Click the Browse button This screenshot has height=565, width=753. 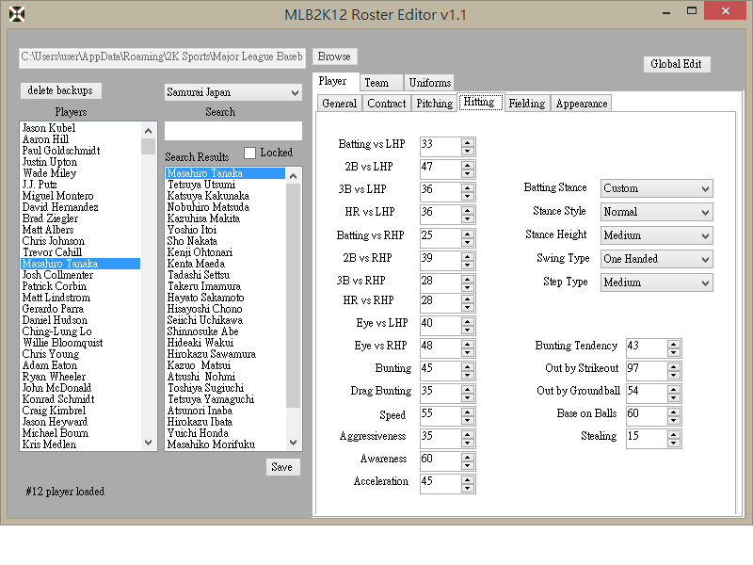[x=334, y=56]
